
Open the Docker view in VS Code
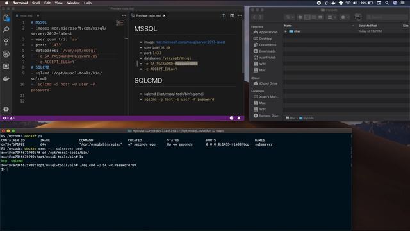click(6, 78)
